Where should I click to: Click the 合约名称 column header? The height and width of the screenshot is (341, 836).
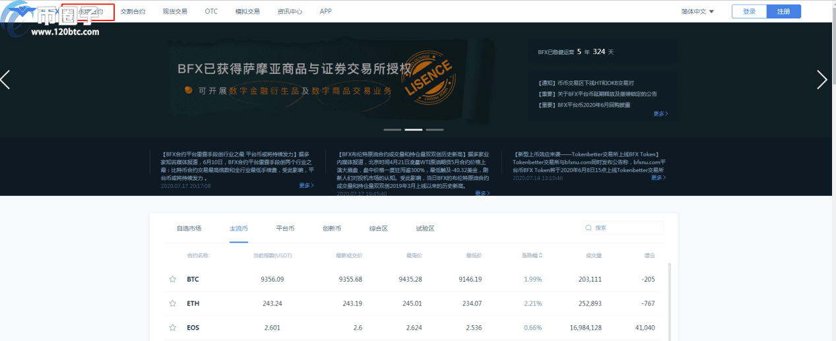(198, 255)
